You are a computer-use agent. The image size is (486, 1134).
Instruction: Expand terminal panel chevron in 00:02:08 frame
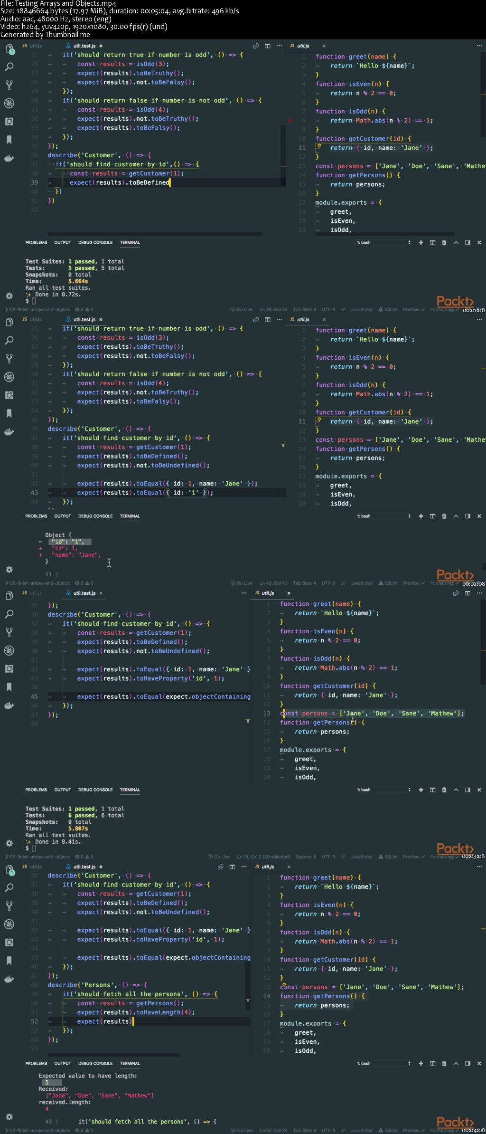(x=456, y=516)
